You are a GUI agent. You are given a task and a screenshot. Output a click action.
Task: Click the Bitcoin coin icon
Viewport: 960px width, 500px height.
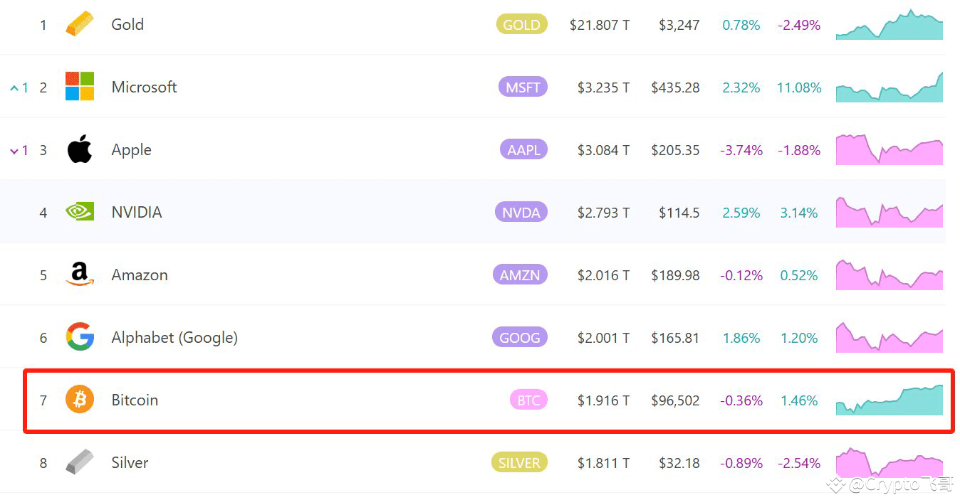point(79,400)
